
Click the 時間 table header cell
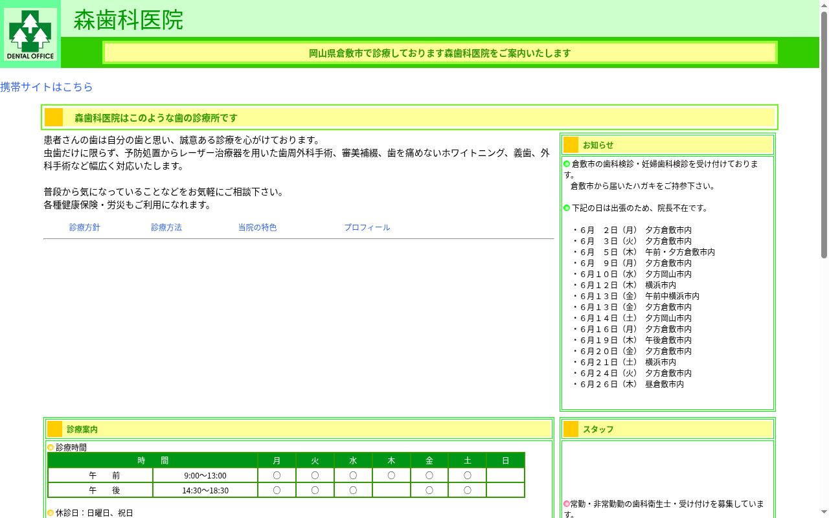click(153, 460)
